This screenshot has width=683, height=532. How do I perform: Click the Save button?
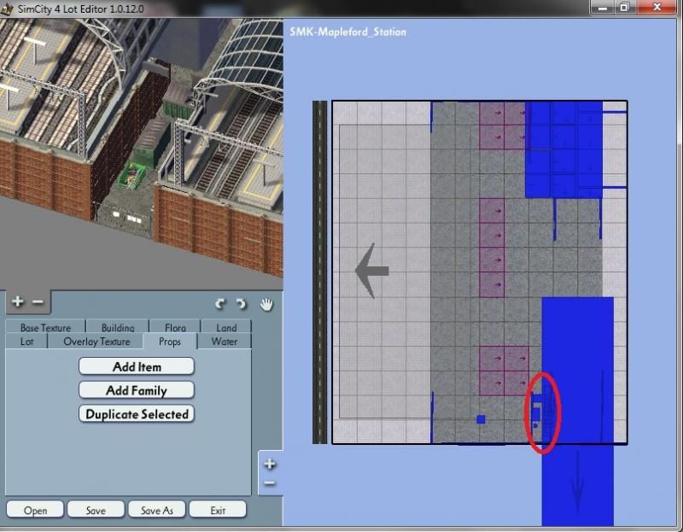96,510
